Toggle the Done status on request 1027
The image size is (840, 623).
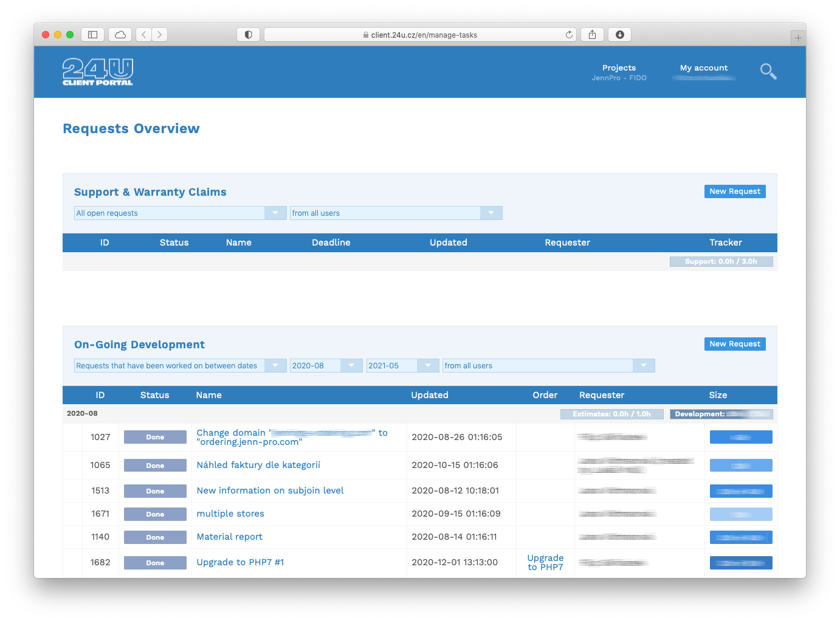coord(154,436)
